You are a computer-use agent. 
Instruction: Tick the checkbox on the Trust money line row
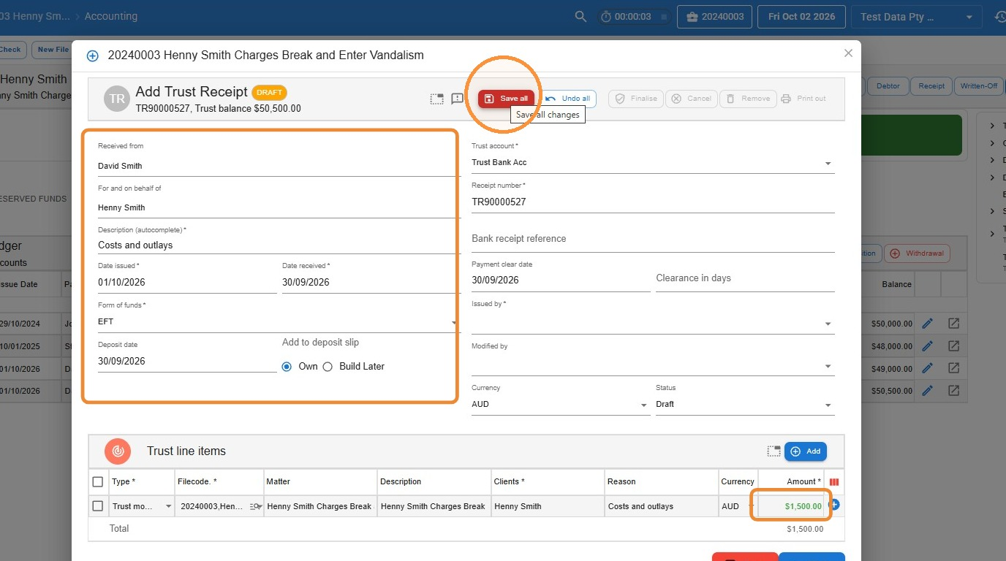98,506
